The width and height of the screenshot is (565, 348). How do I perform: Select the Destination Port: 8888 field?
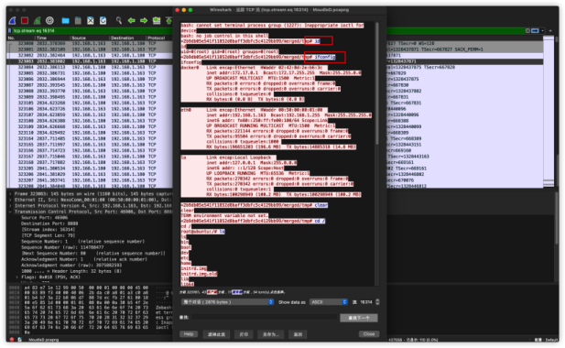click(x=49, y=223)
